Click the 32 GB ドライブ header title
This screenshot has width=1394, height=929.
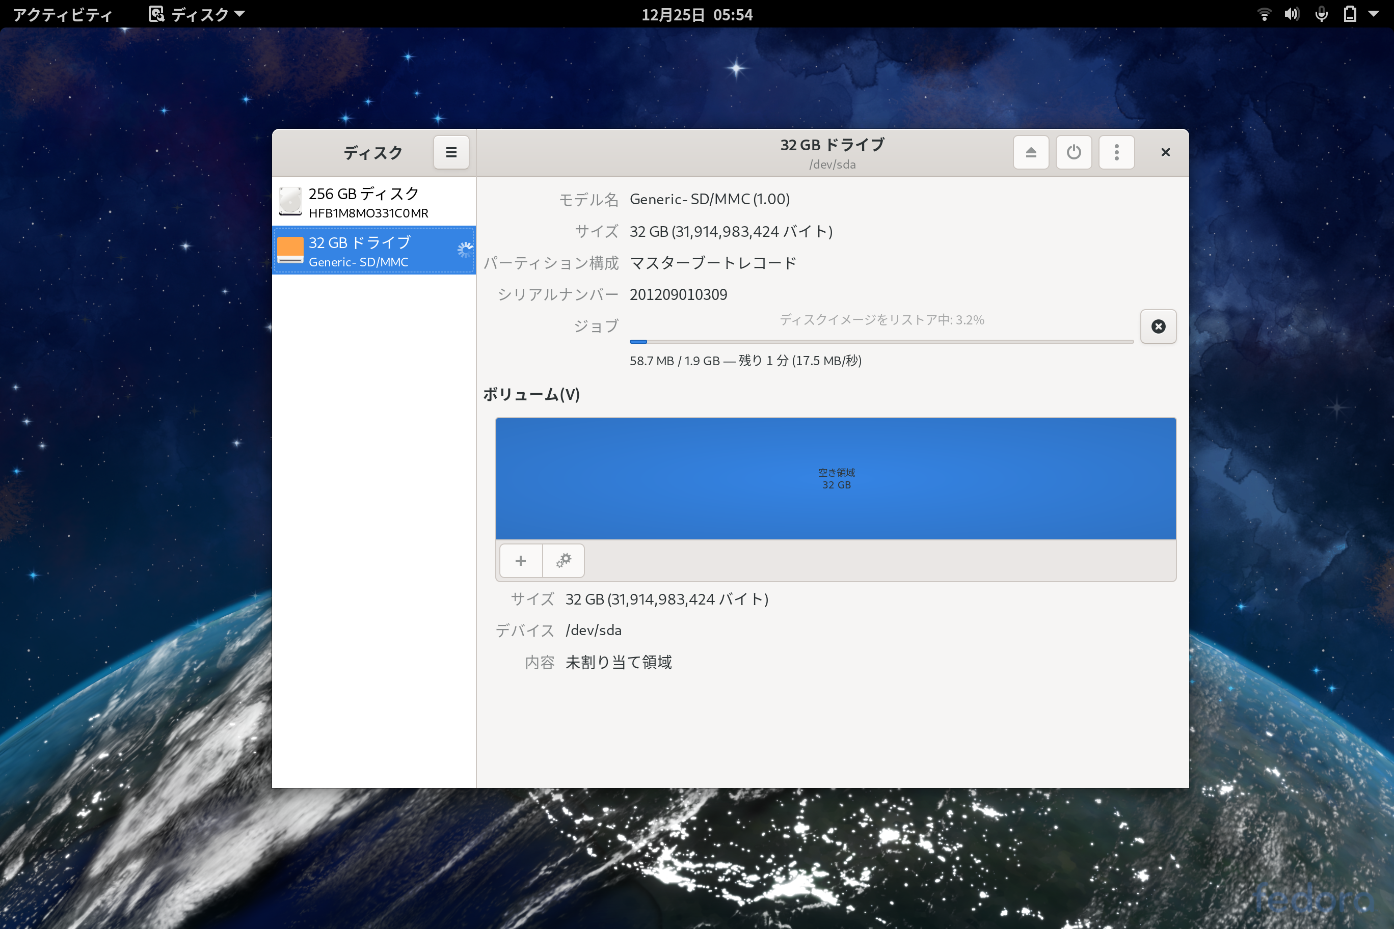[832, 145]
